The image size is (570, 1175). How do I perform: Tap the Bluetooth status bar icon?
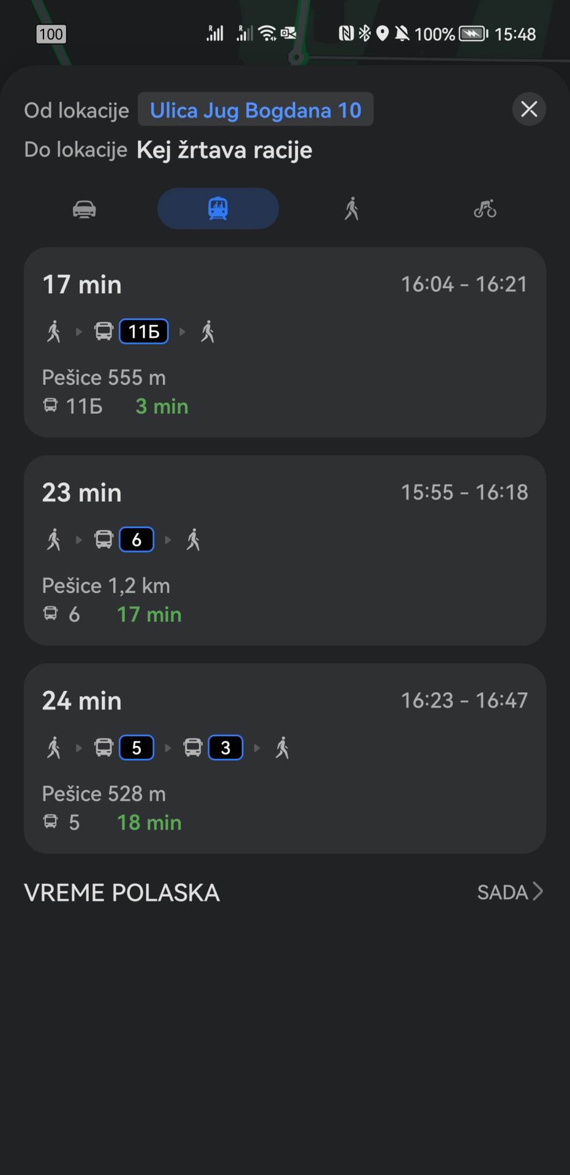365,34
